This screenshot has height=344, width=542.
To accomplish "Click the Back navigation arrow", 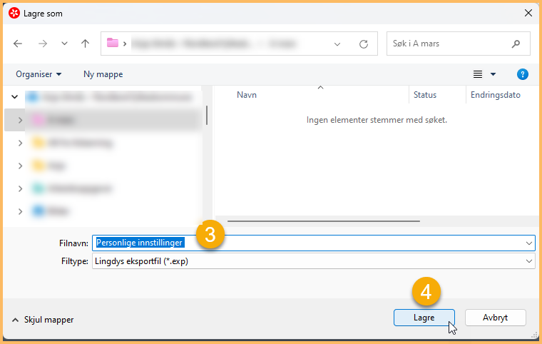I will (18, 44).
